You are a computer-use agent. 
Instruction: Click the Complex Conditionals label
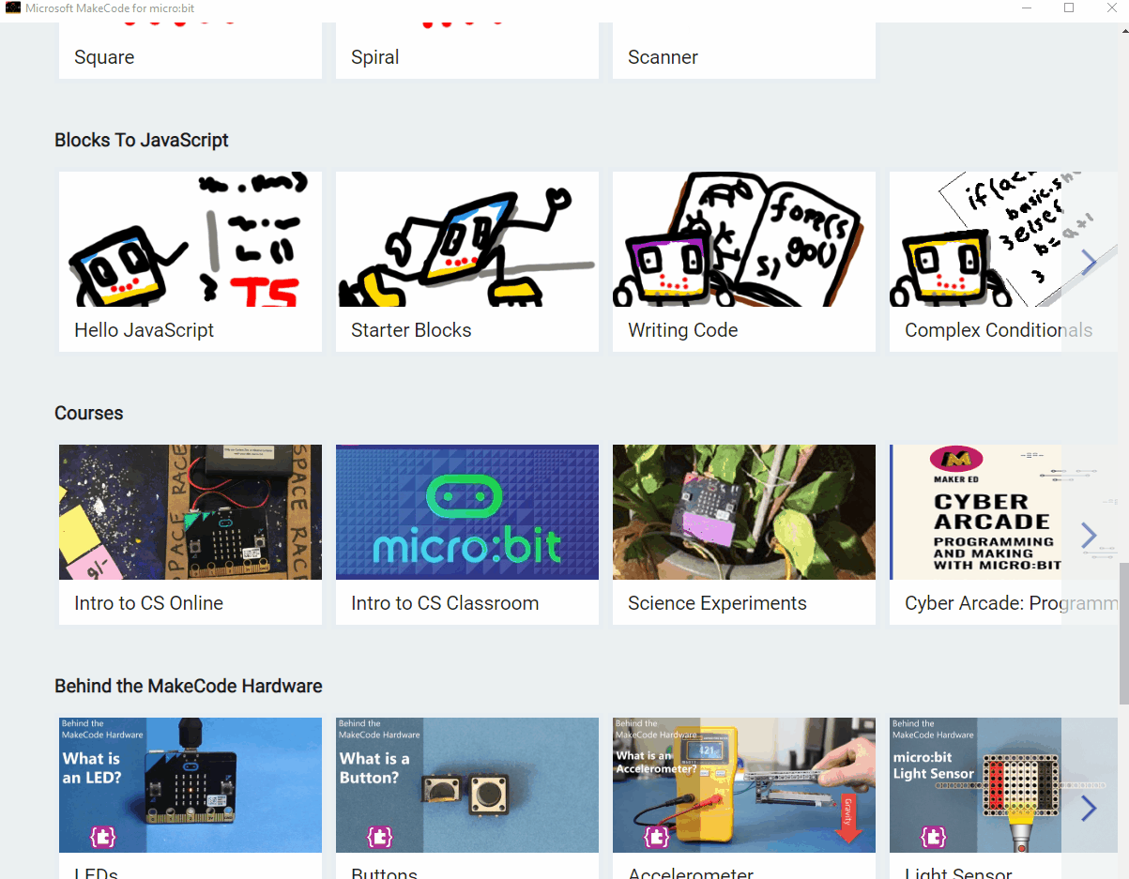(x=999, y=330)
